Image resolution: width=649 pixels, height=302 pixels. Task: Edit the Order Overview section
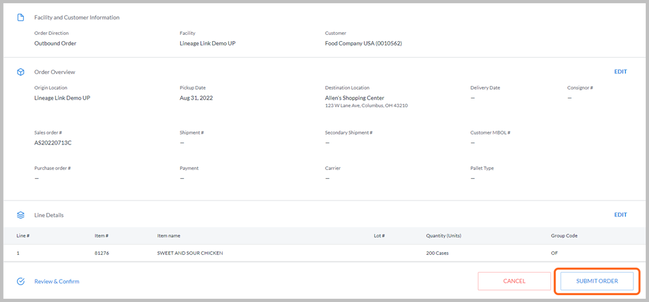(620, 72)
